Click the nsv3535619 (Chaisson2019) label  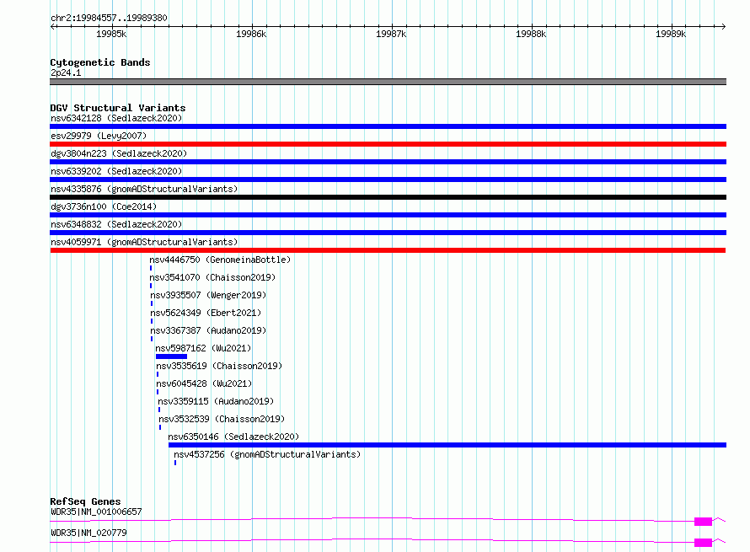pyautogui.click(x=219, y=366)
